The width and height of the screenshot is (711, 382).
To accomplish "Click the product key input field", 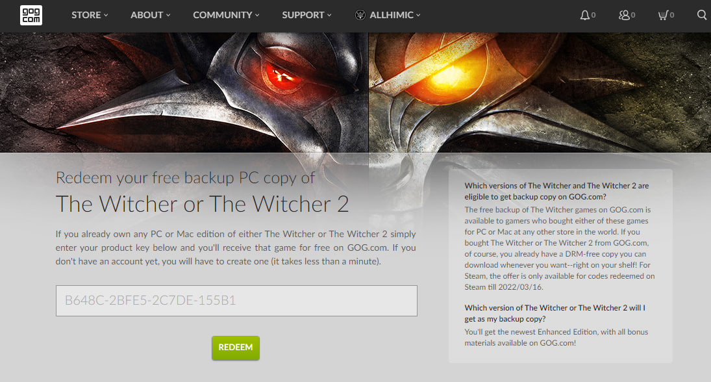I will [x=236, y=300].
